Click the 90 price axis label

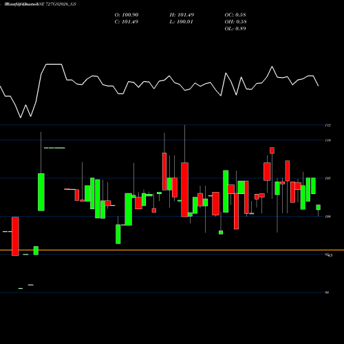[327, 292]
